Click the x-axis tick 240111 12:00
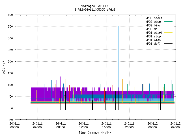Viewport: 181px width, 135px height. pos(83,125)
